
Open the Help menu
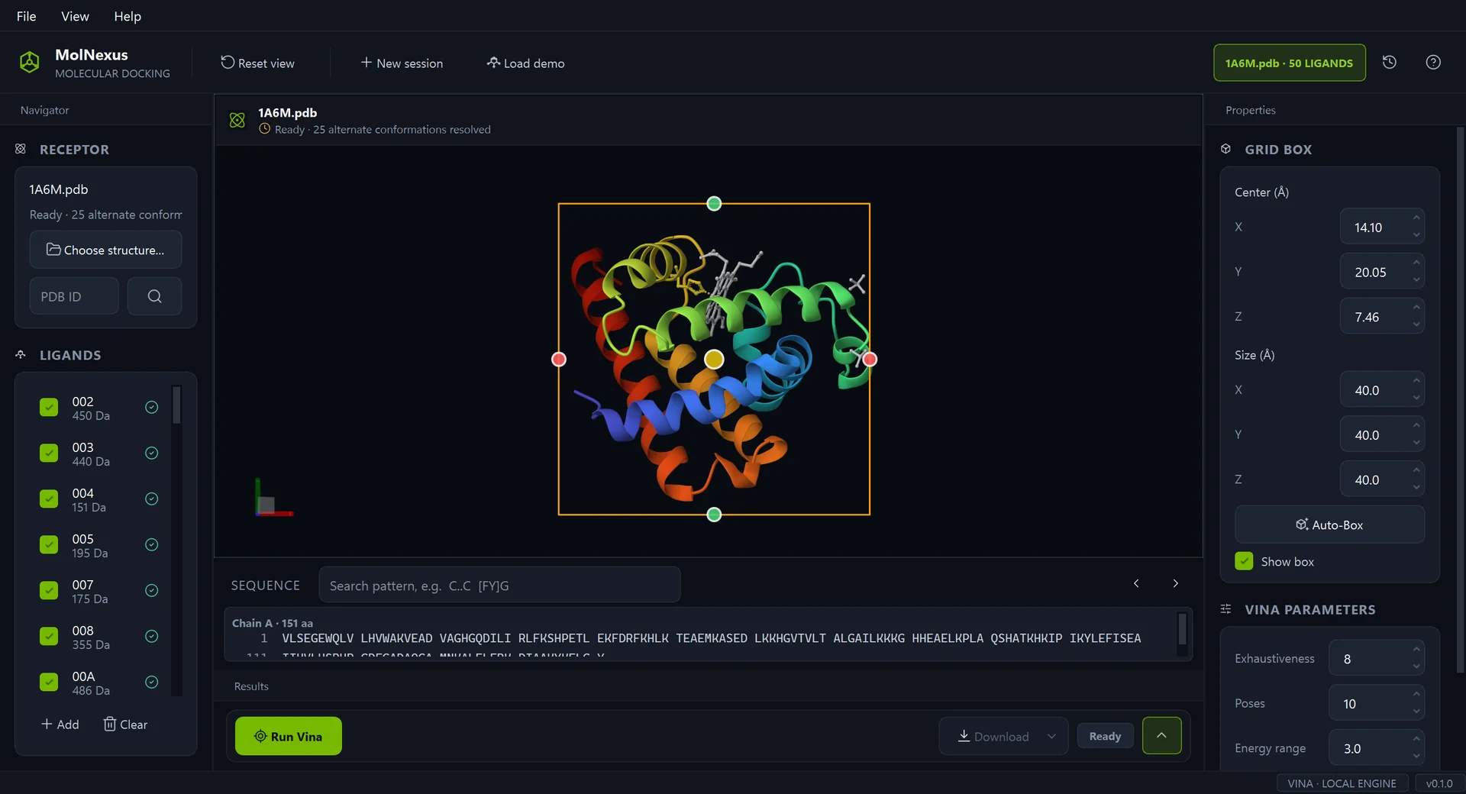pos(128,16)
